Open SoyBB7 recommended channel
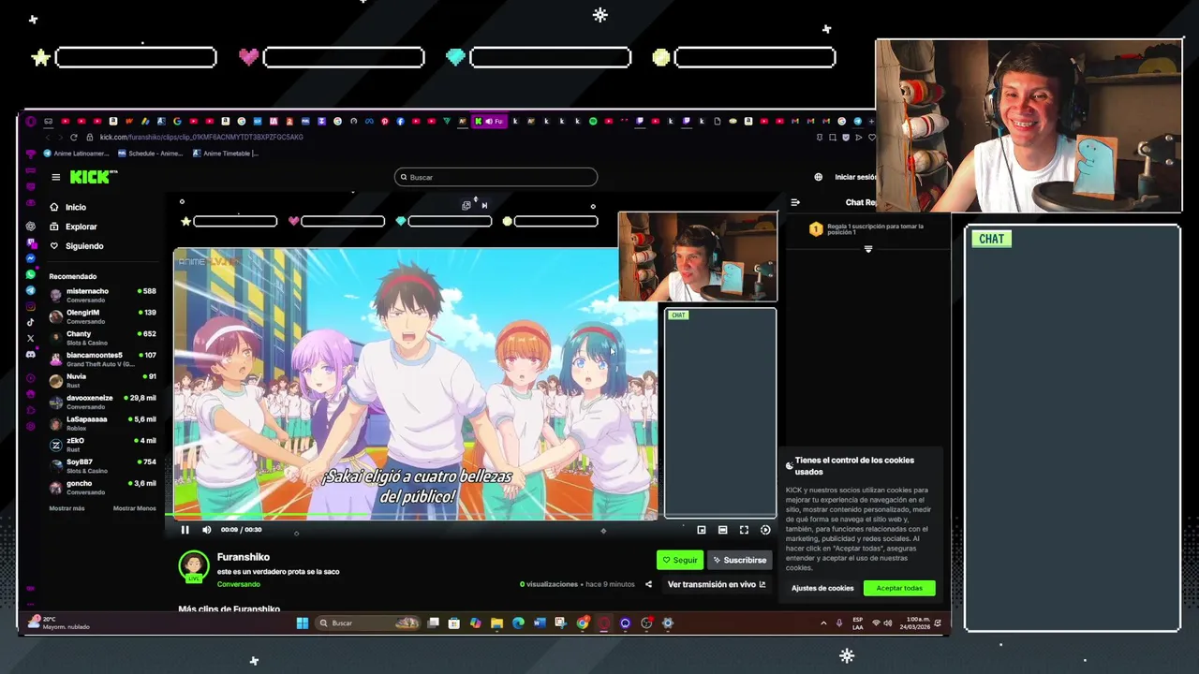The height and width of the screenshot is (674, 1199). tap(103, 466)
